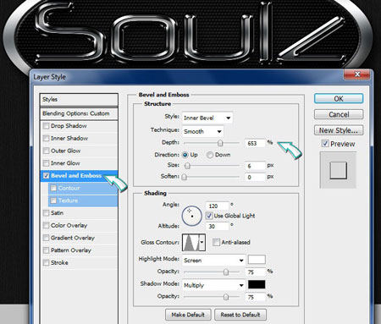381x324 pixels.
Task: Open the Drop Shadow settings label
Action: click(69, 126)
